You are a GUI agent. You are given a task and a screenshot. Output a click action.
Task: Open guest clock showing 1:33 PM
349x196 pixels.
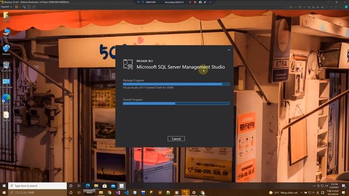pyautogui.click(x=334, y=186)
